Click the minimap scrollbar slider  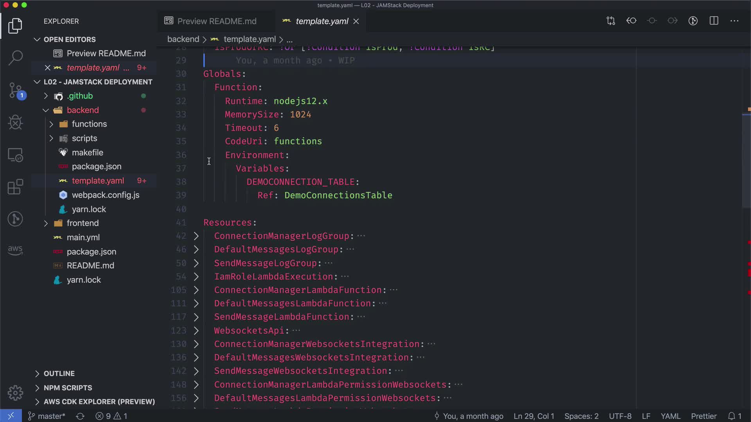(746, 160)
